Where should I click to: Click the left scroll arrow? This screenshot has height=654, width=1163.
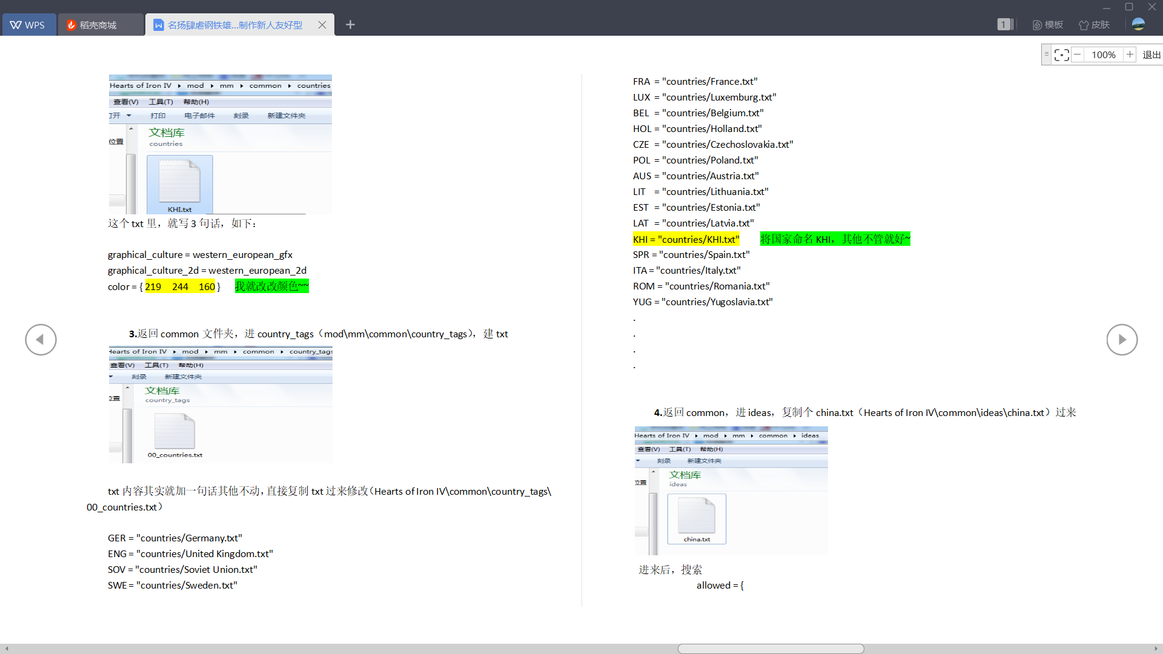coord(7,649)
